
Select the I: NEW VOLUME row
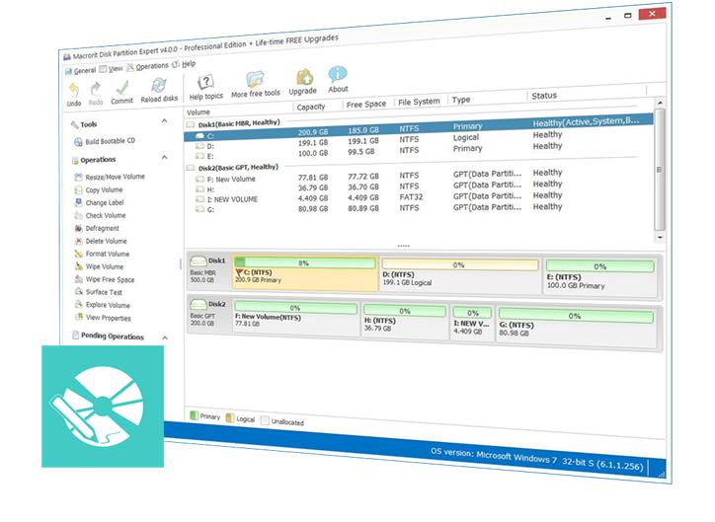pyautogui.click(x=419, y=197)
